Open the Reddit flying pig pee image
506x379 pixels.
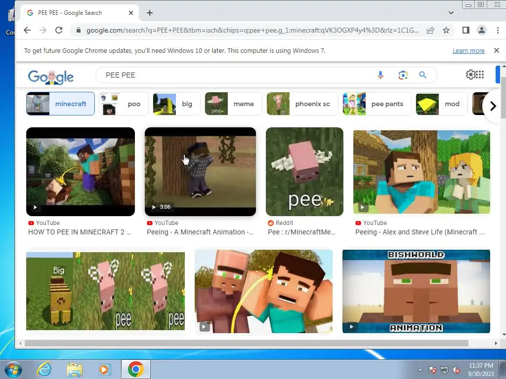point(304,172)
